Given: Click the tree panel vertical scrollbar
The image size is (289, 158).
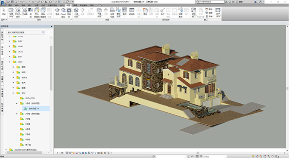Looking at the screenshot, I should coord(51,68).
